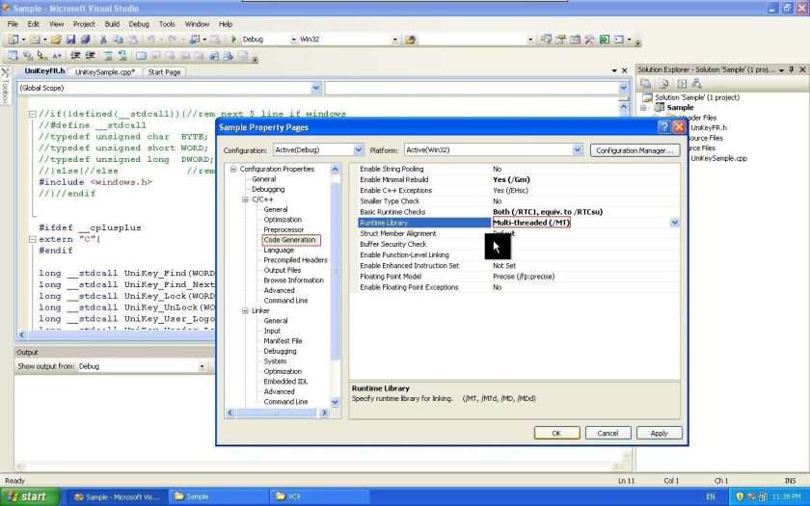810x506 pixels.
Task: Click the code editor vertical scroll-up arrow
Action: click(624, 107)
